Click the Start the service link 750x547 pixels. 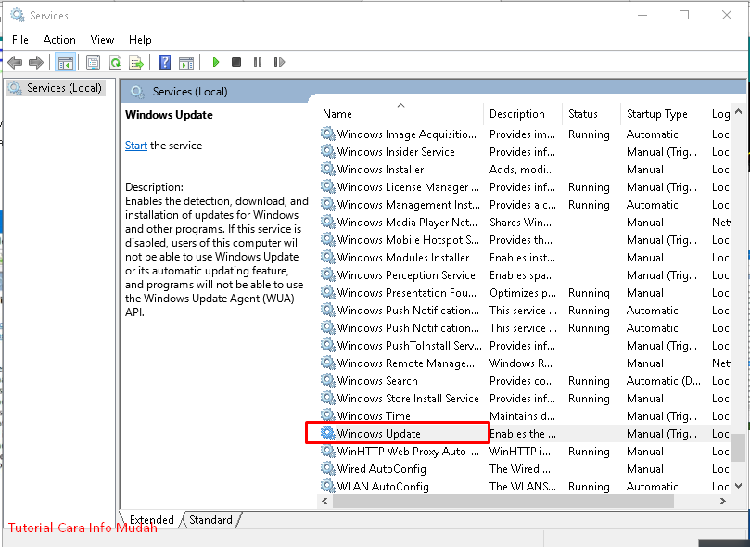pos(136,146)
